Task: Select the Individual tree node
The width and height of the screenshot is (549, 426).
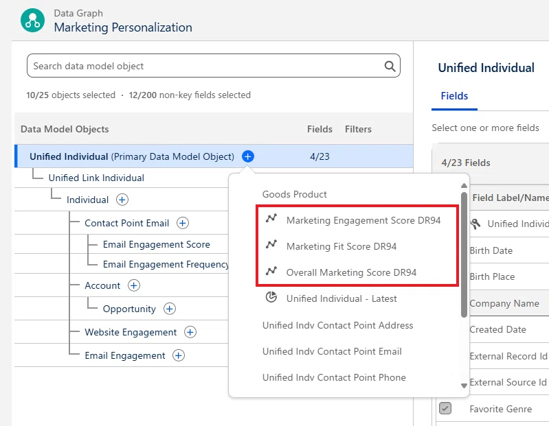Action: (87, 200)
